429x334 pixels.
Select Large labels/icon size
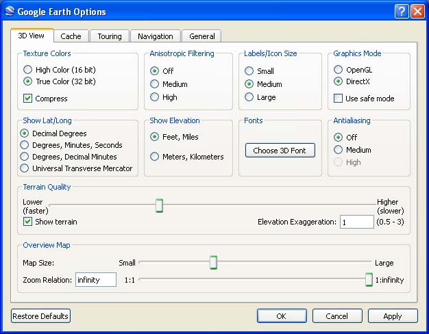click(x=249, y=97)
